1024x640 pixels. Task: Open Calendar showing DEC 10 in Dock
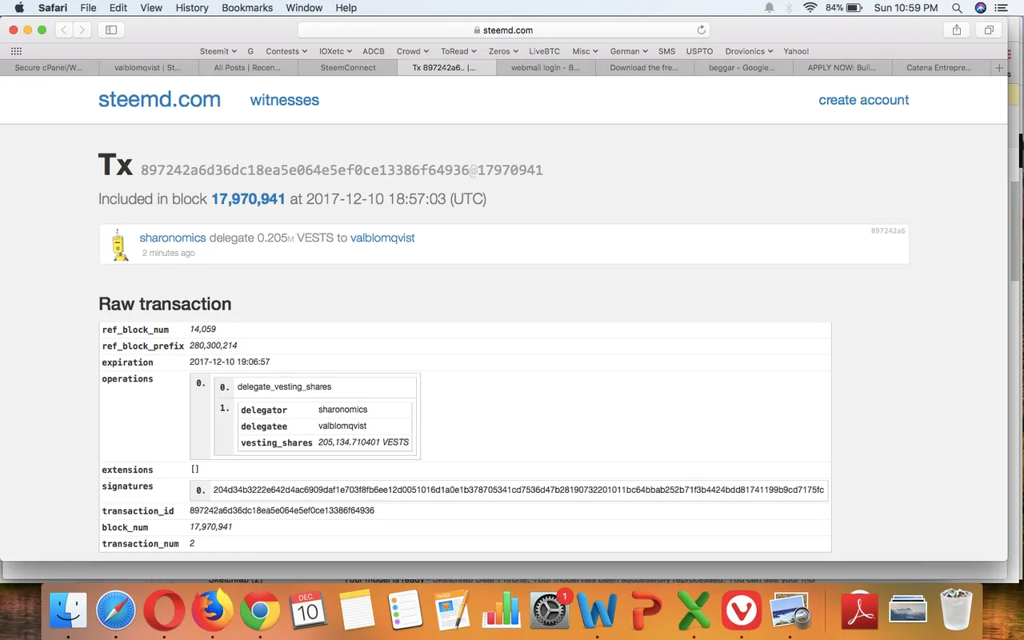point(307,612)
